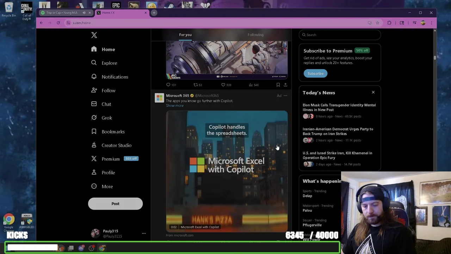Reload the X page

(58, 23)
